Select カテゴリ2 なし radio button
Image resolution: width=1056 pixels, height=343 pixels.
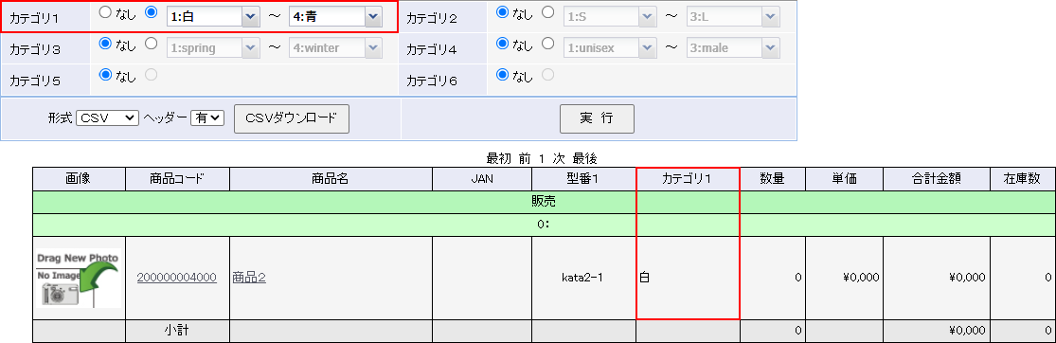tap(502, 12)
